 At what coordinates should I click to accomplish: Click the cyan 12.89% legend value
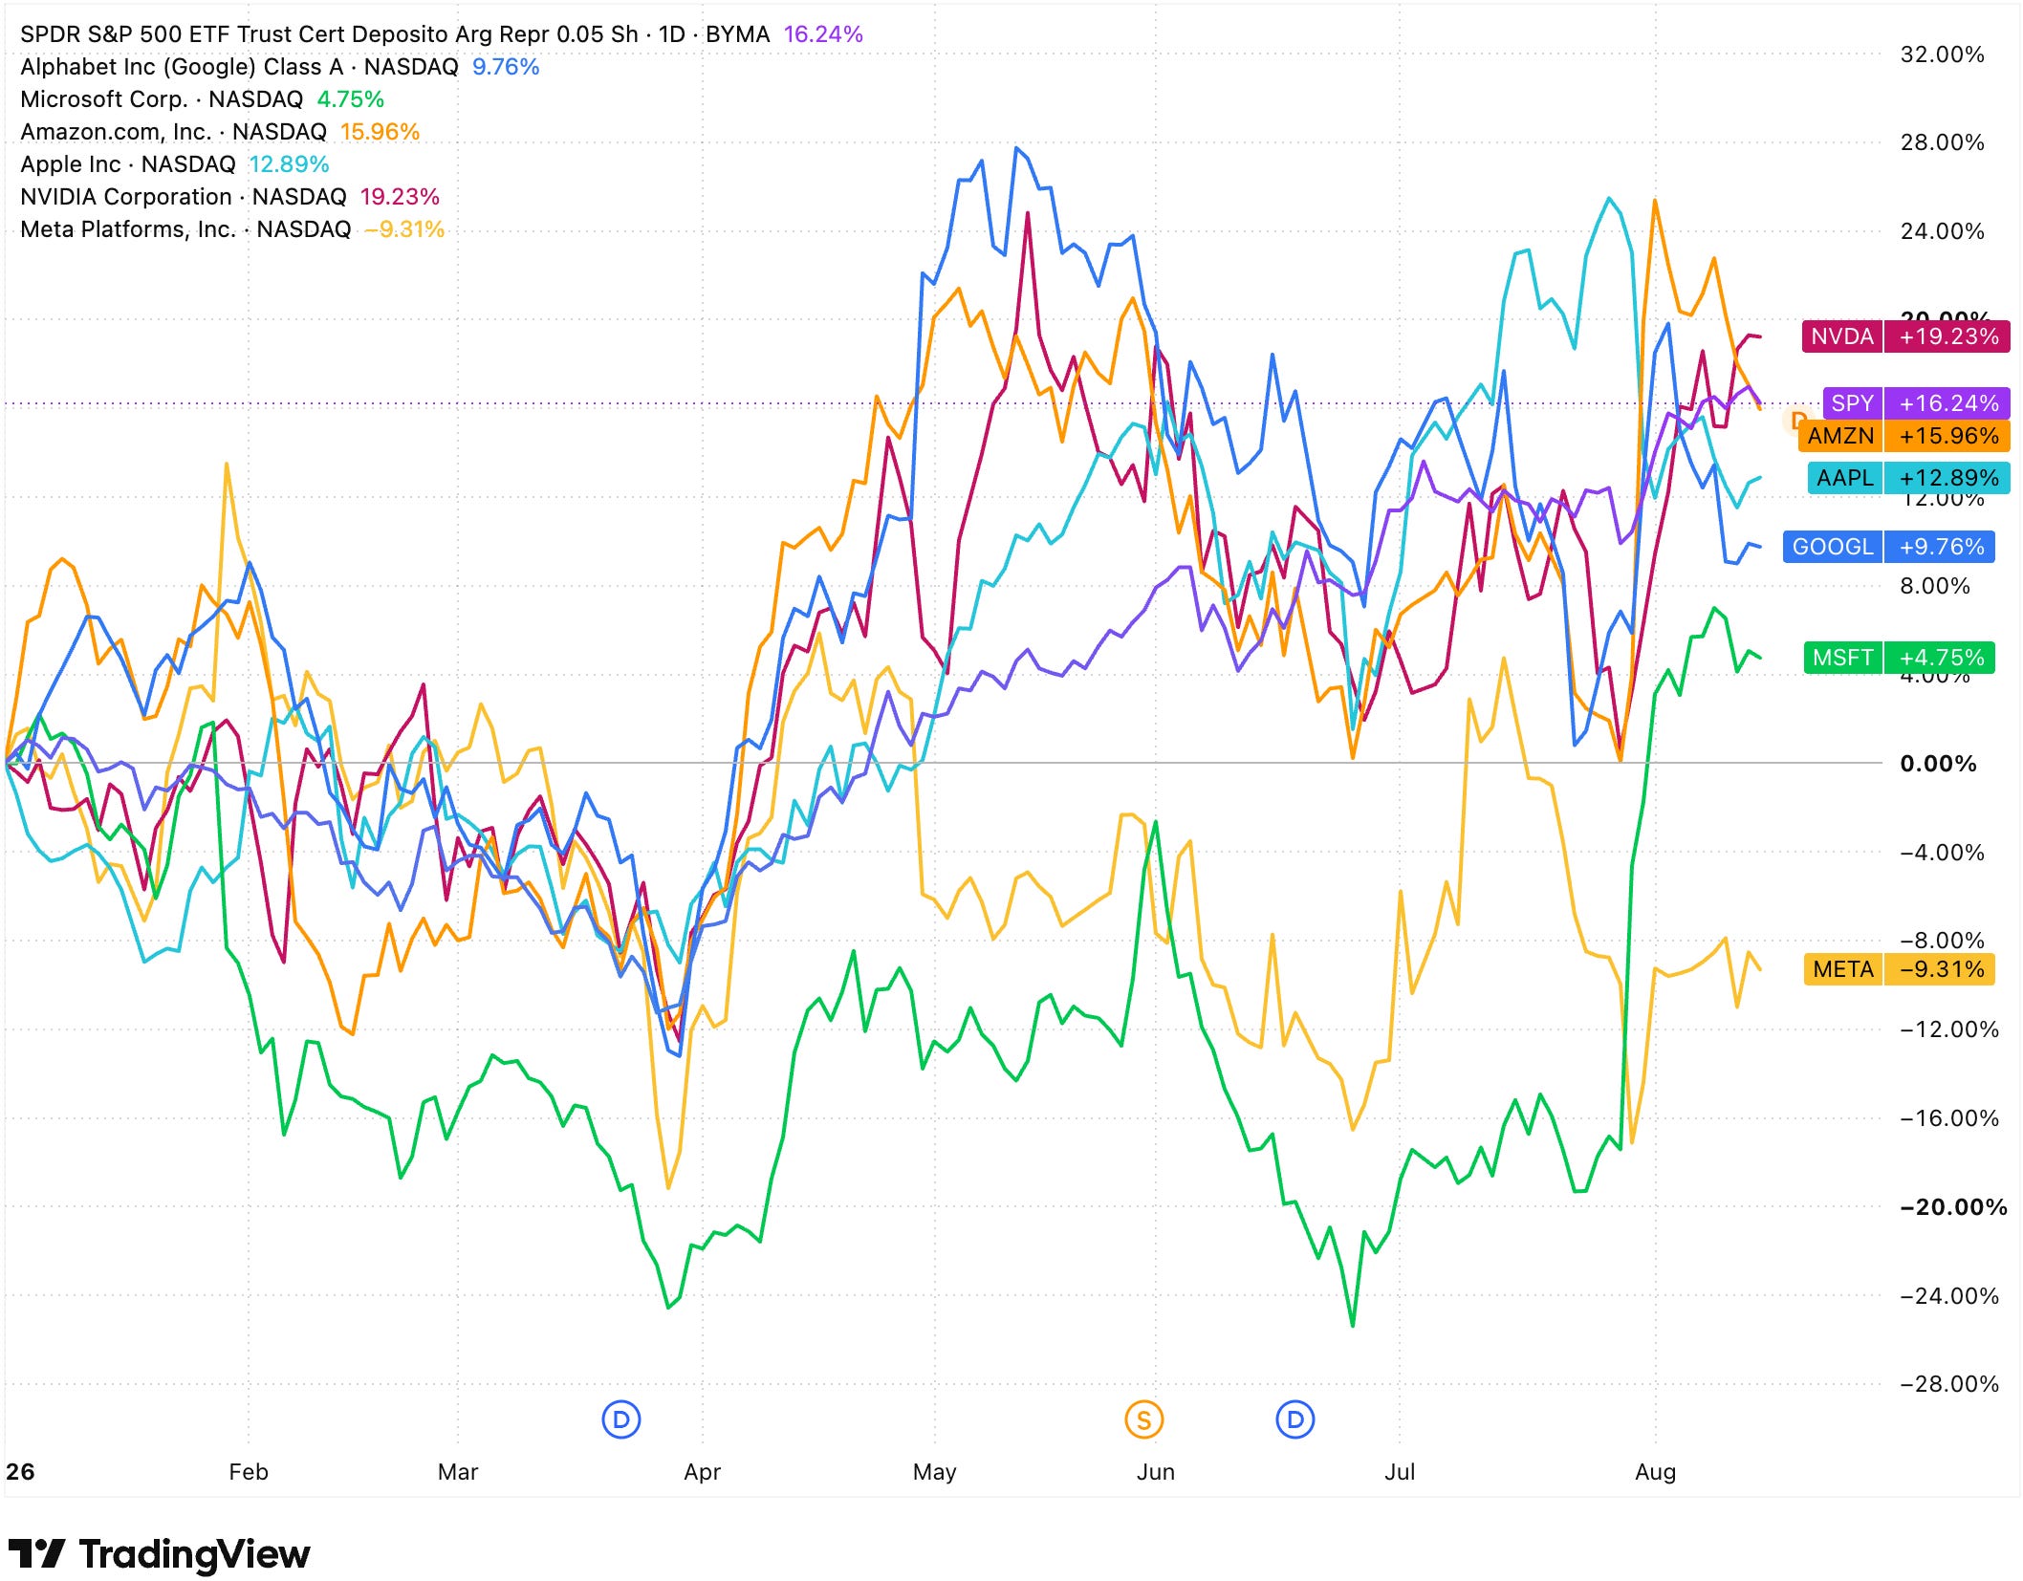[x=290, y=164]
